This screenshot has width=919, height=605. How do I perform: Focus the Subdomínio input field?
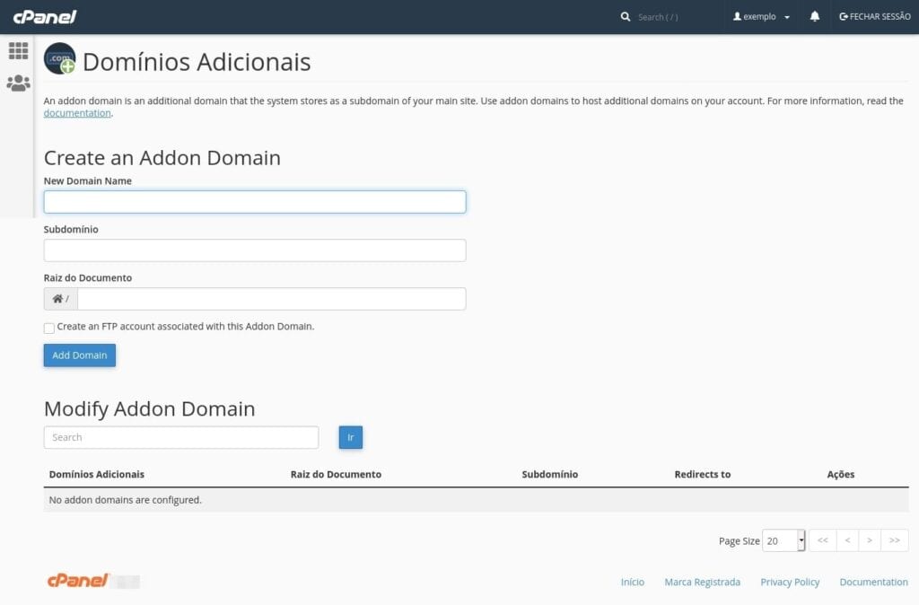point(255,250)
